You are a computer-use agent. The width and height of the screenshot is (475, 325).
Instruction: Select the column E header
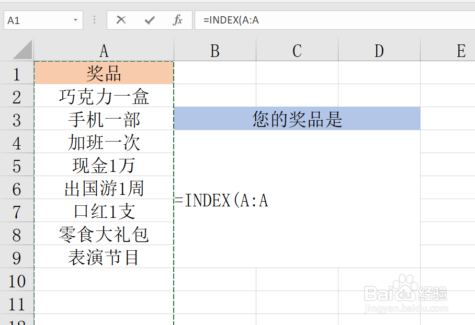pos(460,50)
